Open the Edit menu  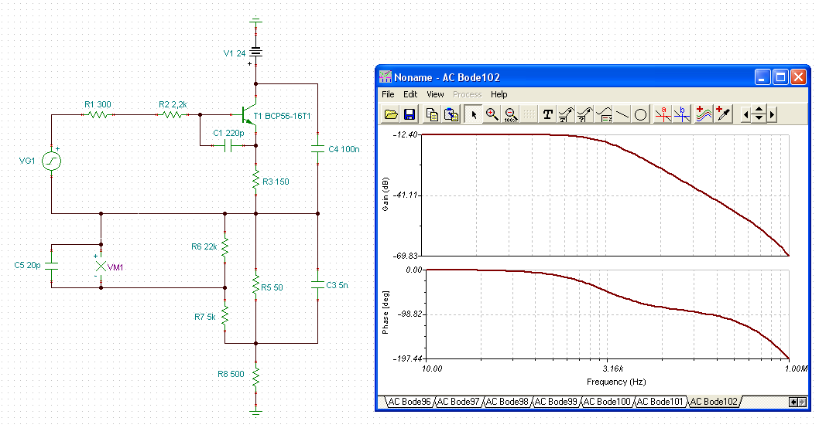click(410, 94)
